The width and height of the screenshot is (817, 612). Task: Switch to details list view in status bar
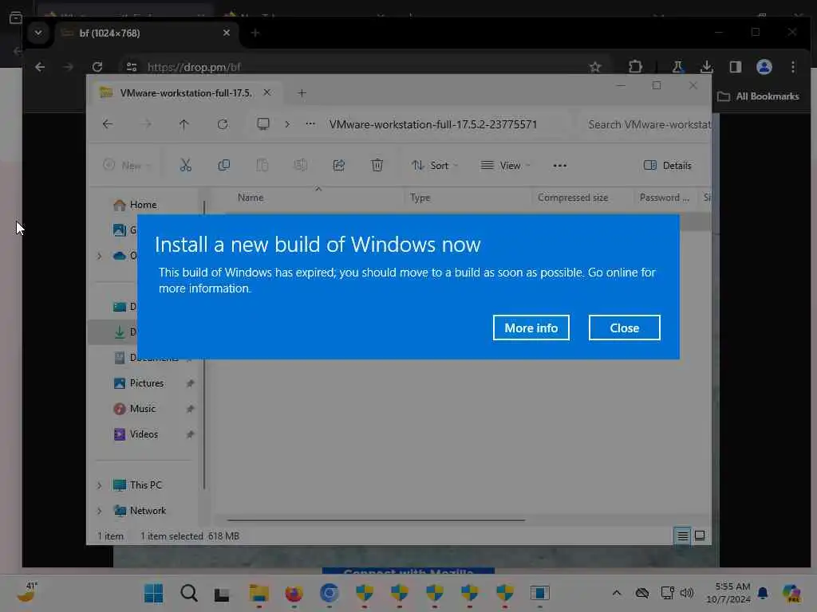[x=683, y=535]
